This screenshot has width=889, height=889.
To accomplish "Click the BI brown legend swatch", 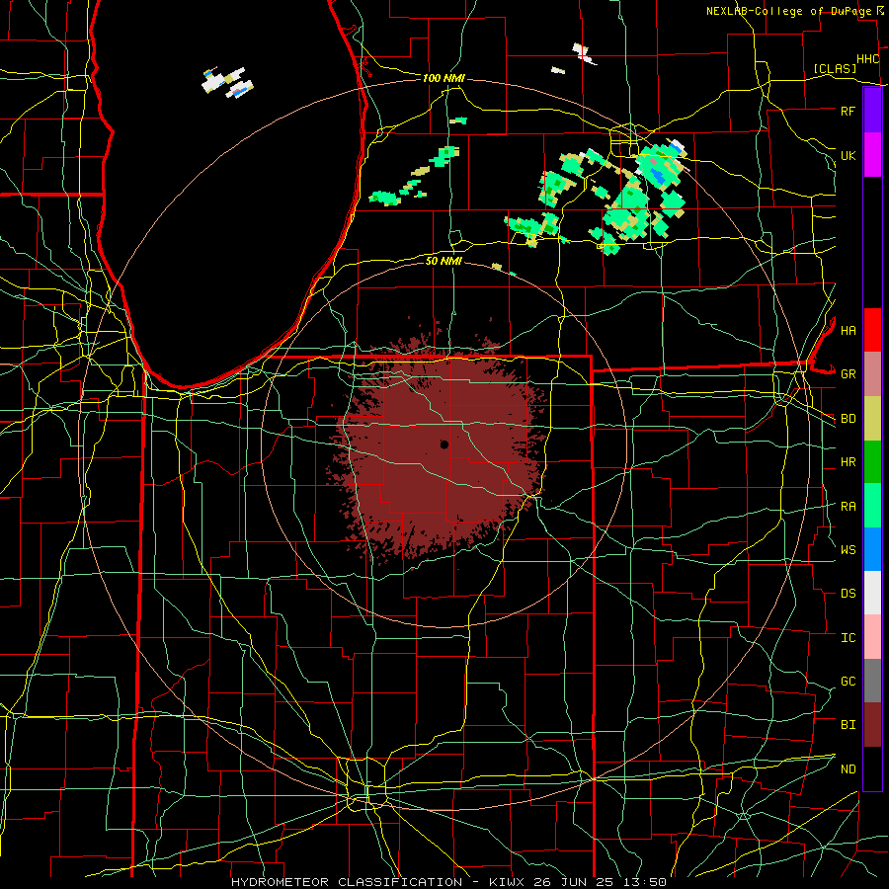I will coord(872,725).
